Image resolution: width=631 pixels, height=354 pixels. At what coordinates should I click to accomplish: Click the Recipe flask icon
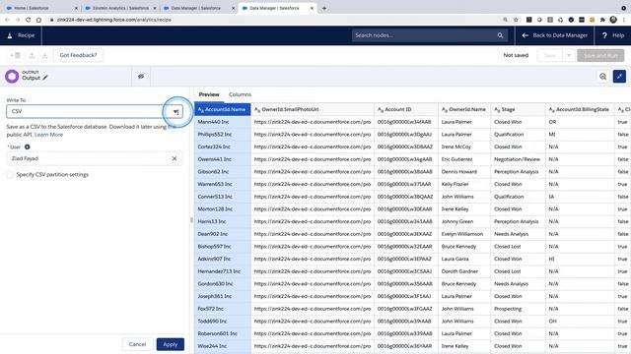pyautogui.click(x=10, y=35)
